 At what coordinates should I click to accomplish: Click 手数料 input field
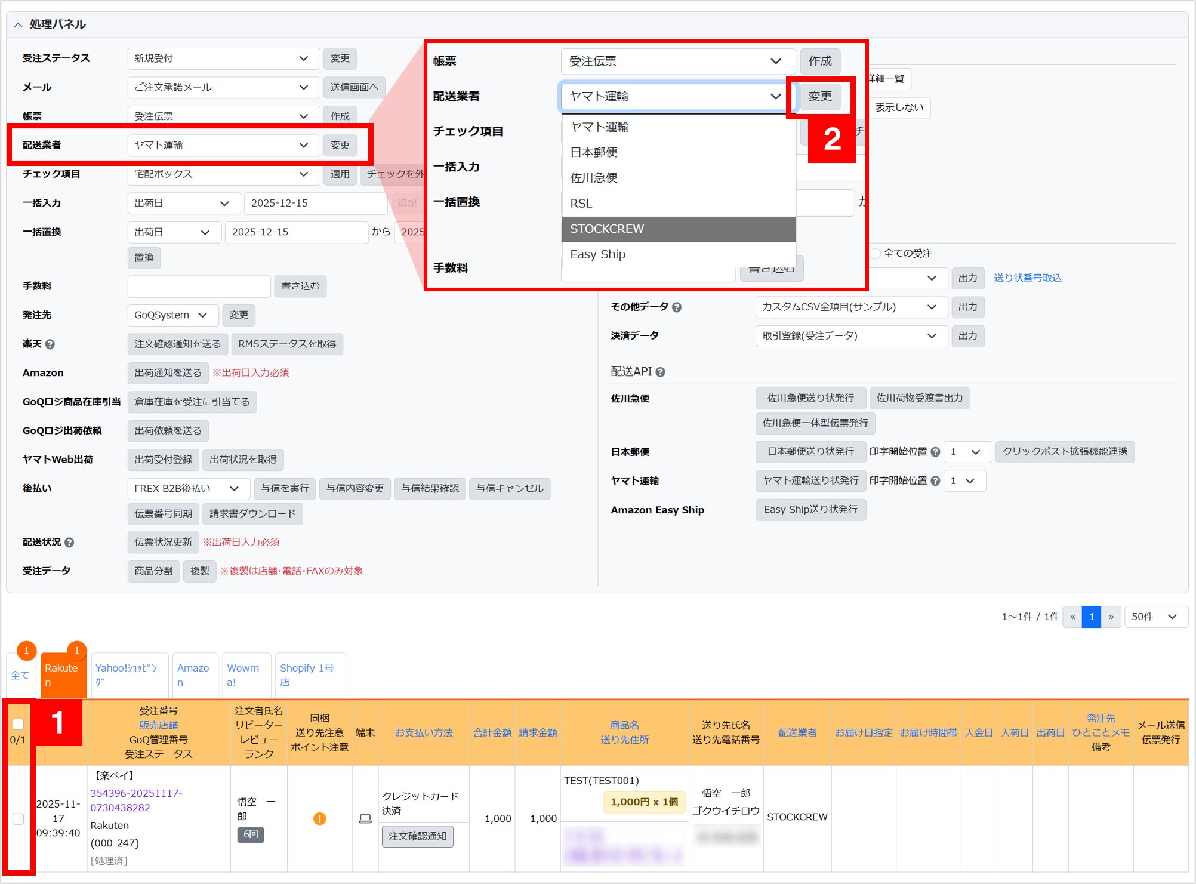click(199, 287)
